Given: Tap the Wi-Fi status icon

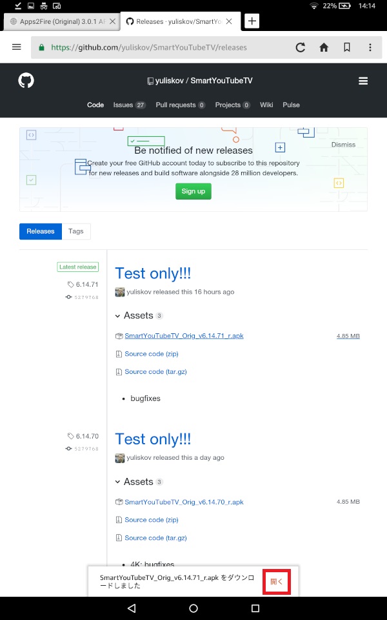Looking at the screenshot, I should 314,6.
